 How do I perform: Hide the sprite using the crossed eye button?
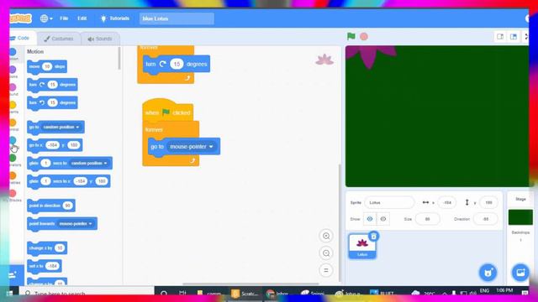[383, 219]
